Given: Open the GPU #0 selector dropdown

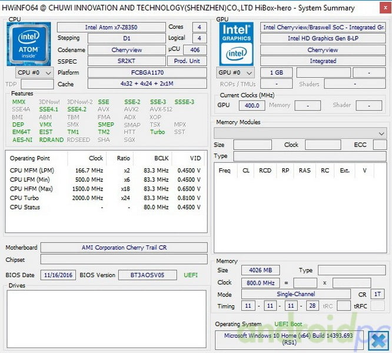Looking at the screenshot, I should [235, 73].
